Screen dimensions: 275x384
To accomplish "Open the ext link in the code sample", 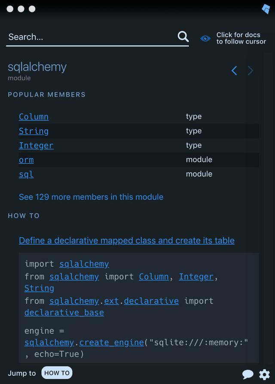I will coord(111,301).
